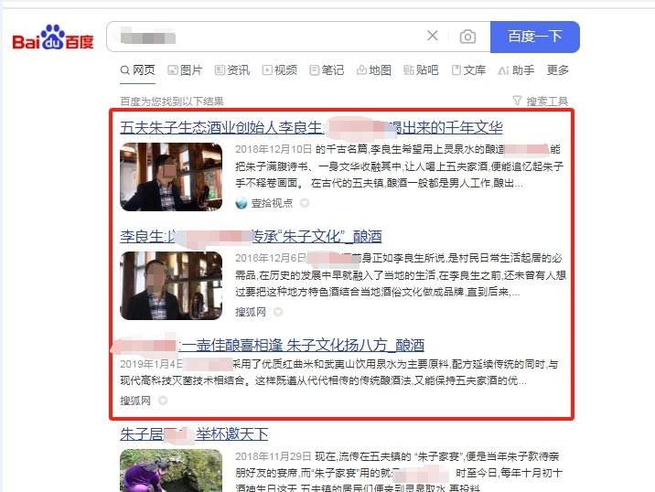Switch to the 资讯 tab
The height and width of the screenshot is (492, 655).
click(232, 70)
